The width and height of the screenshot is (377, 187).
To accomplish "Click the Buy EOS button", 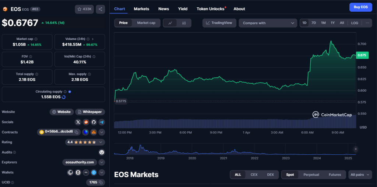I will pos(361,7).
